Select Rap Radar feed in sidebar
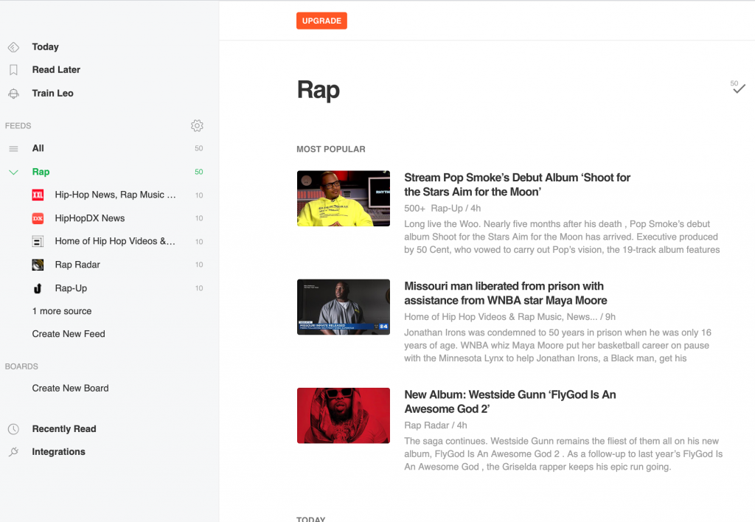The image size is (755, 522). [x=77, y=265]
